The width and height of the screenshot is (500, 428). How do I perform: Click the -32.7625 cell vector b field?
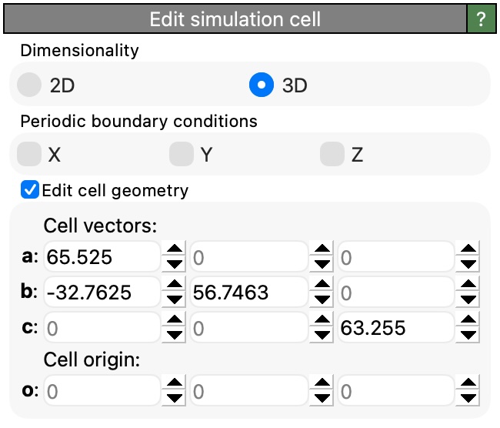[x=102, y=293]
